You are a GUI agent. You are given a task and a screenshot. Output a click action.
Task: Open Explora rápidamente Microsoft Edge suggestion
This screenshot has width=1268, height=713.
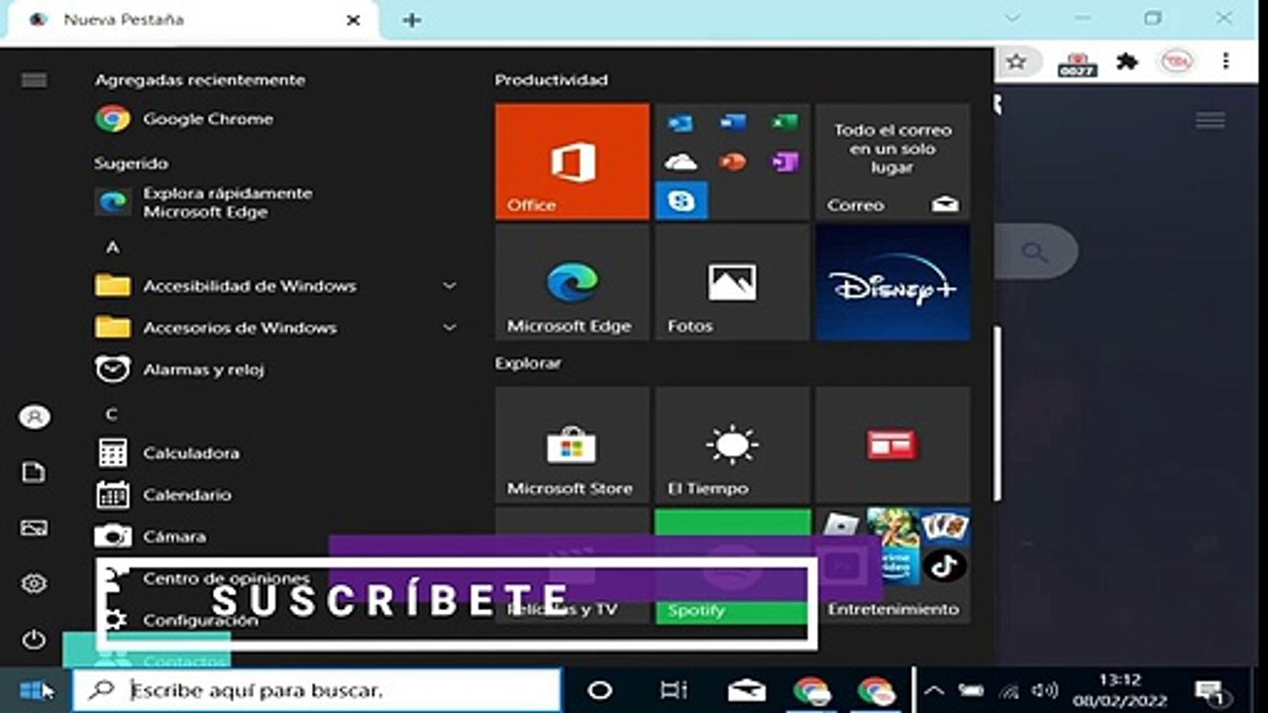click(x=277, y=202)
